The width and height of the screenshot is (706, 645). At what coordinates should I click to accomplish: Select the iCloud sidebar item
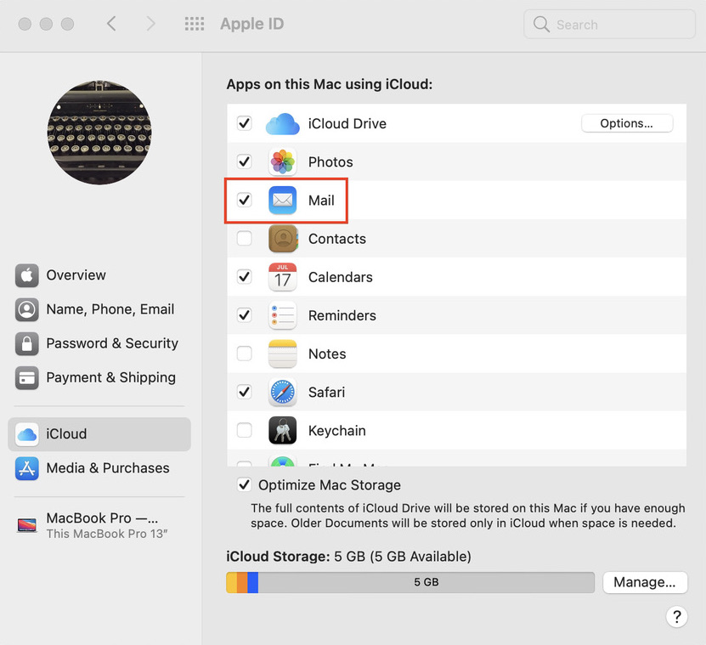[99, 434]
